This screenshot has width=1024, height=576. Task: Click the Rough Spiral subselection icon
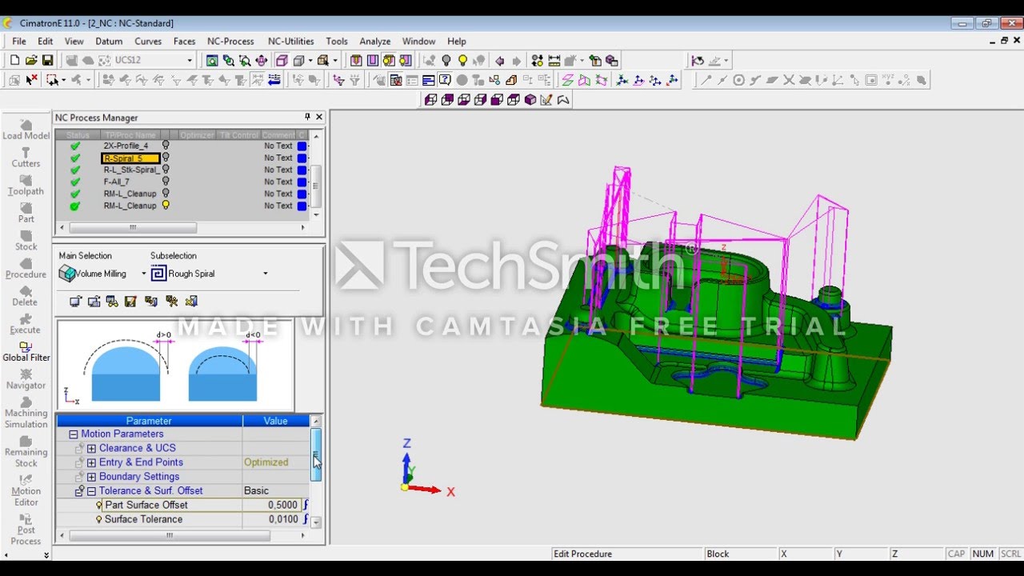point(158,274)
